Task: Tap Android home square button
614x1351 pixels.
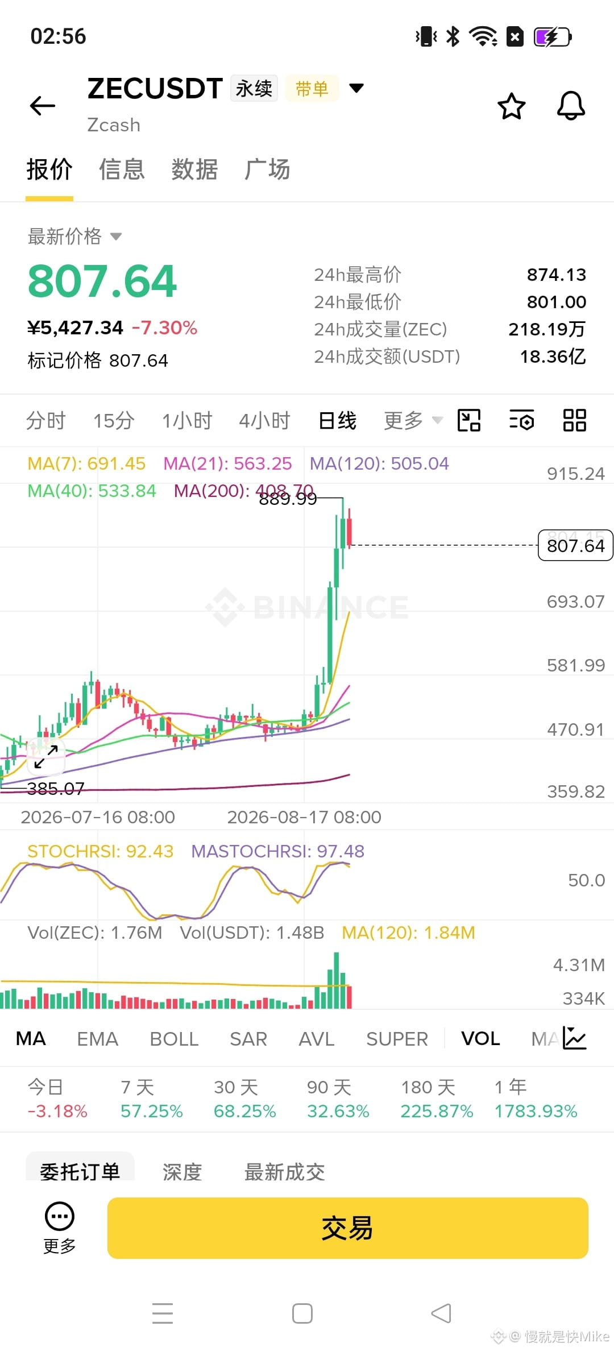Action: [x=302, y=1313]
